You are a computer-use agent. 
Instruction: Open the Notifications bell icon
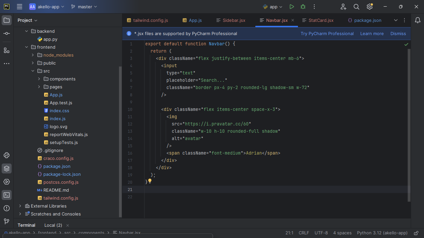pos(417,20)
